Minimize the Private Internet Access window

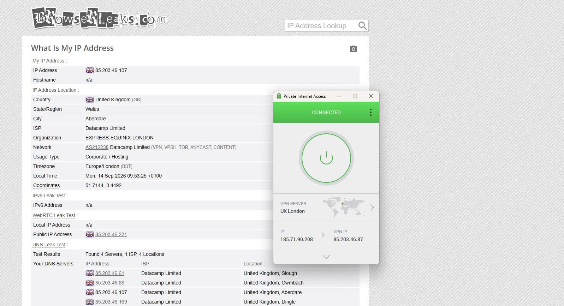(339, 96)
